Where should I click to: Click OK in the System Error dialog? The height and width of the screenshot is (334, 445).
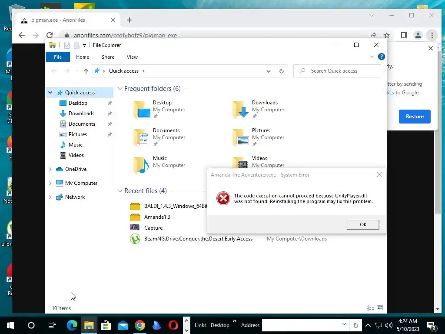pos(363,224)
